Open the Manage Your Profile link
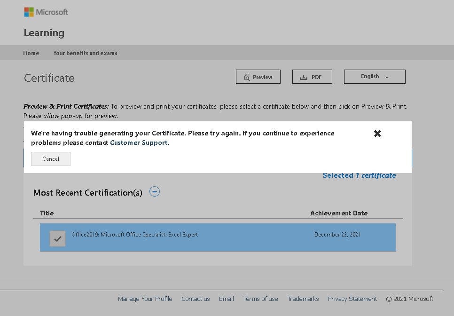 [x=145, y=299]
